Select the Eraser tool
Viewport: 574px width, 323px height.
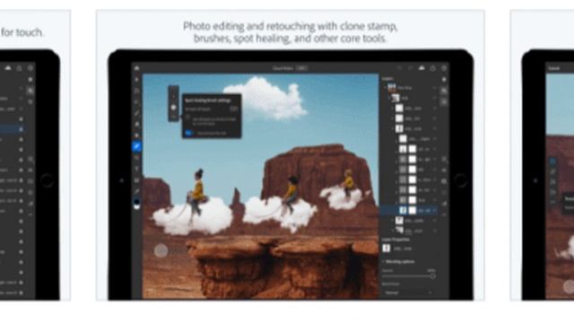[137, 124]
